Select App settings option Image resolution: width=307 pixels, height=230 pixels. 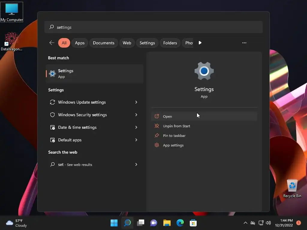[x=204, y=145]
